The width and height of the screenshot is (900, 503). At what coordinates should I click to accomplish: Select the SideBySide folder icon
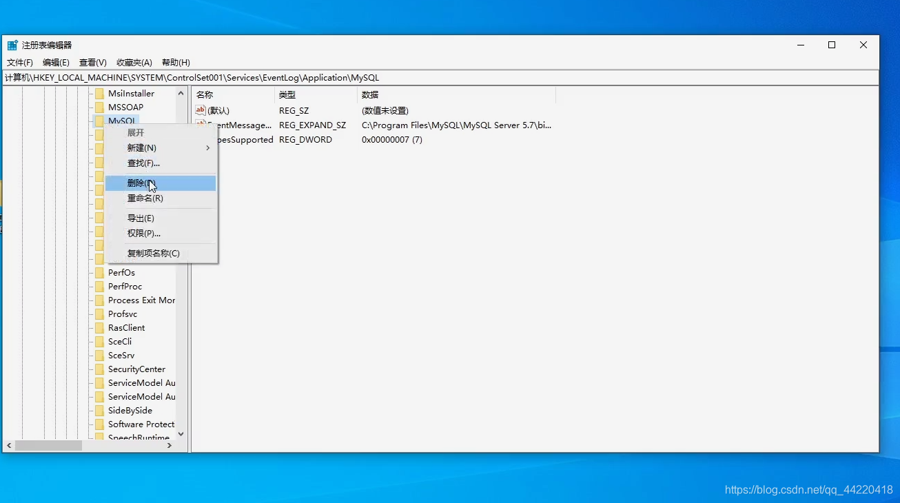pos(99,411)
